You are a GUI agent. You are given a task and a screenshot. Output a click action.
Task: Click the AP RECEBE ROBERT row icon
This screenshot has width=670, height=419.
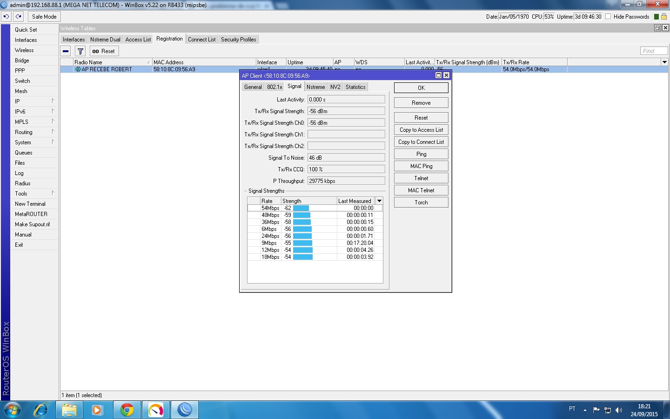click(78, 69)
